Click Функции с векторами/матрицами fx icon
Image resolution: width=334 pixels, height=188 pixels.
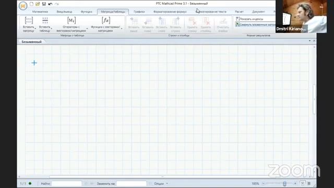[x=106, y=20]
